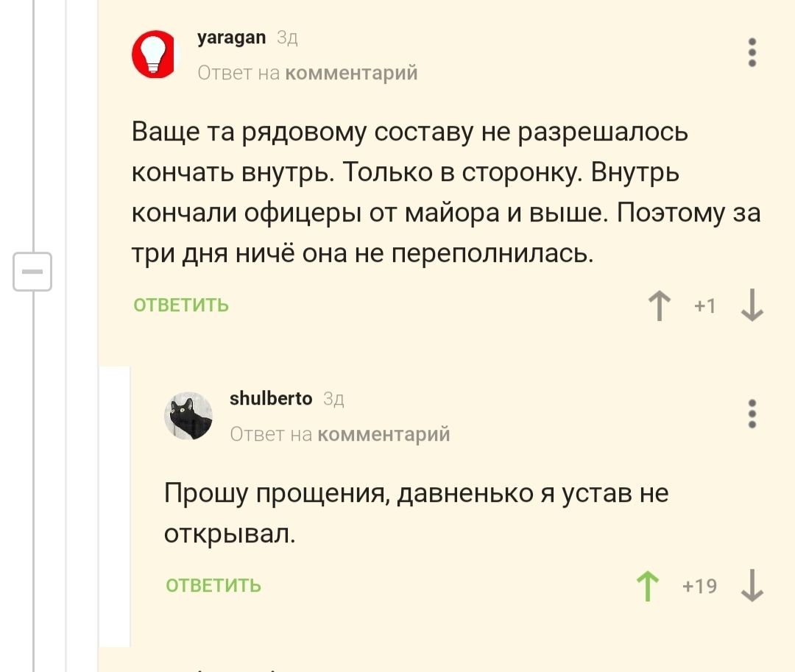The width and height of the screenshot is (795, 672).
Task: Open yaragan's lightbulb avatar profile
Action: [156, 54]
